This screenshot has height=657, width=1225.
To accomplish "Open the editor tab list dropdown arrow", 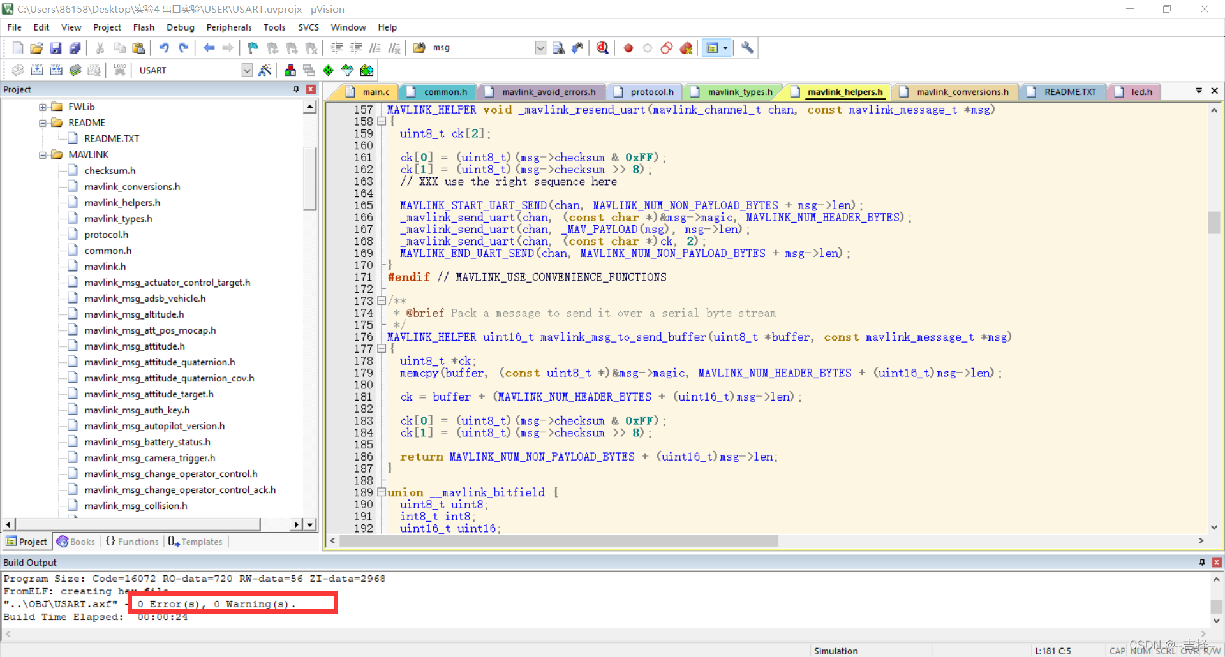I will pos(1199,91).
